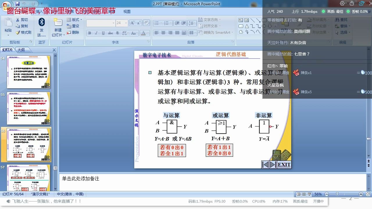Decrease font size with the shrink-font icon

[139, 23]
